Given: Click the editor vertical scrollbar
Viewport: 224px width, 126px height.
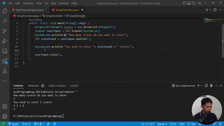Looking at the screenshot, I should (x=223, y=41).
